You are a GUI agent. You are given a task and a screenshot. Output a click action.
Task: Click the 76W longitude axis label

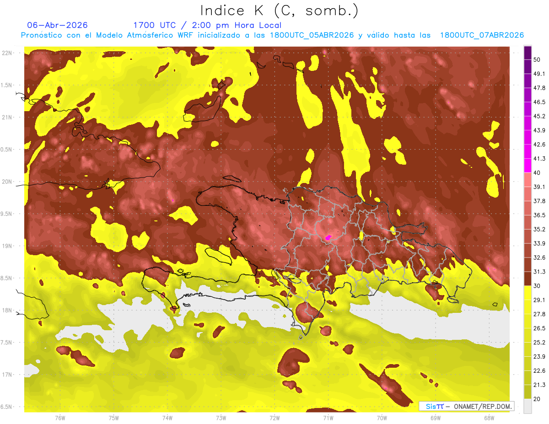click(x=60, y=418)
